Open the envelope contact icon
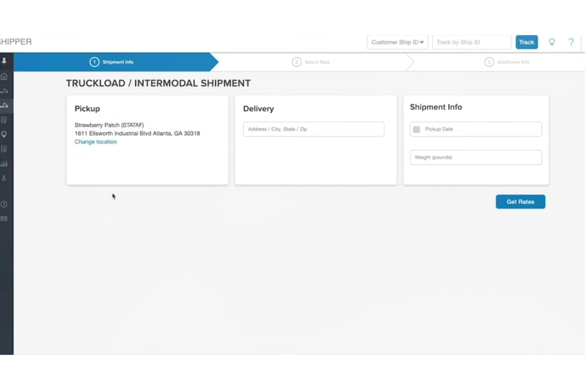 pyautogui.click(x=4, y=218)
